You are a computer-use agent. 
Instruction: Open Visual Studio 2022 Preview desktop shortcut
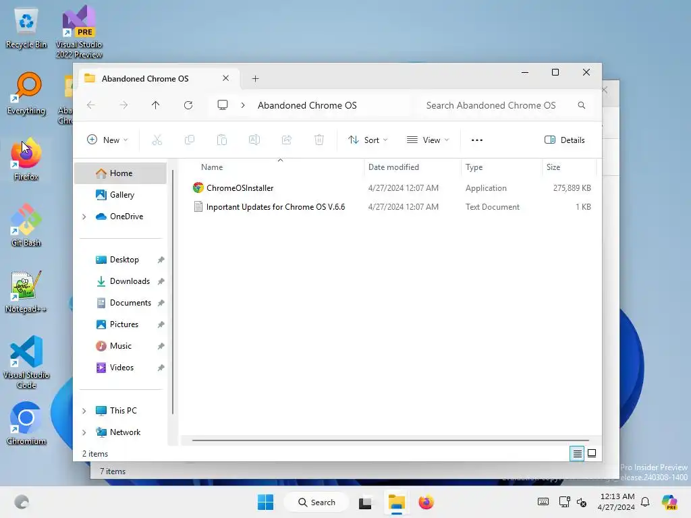point(79,32)
